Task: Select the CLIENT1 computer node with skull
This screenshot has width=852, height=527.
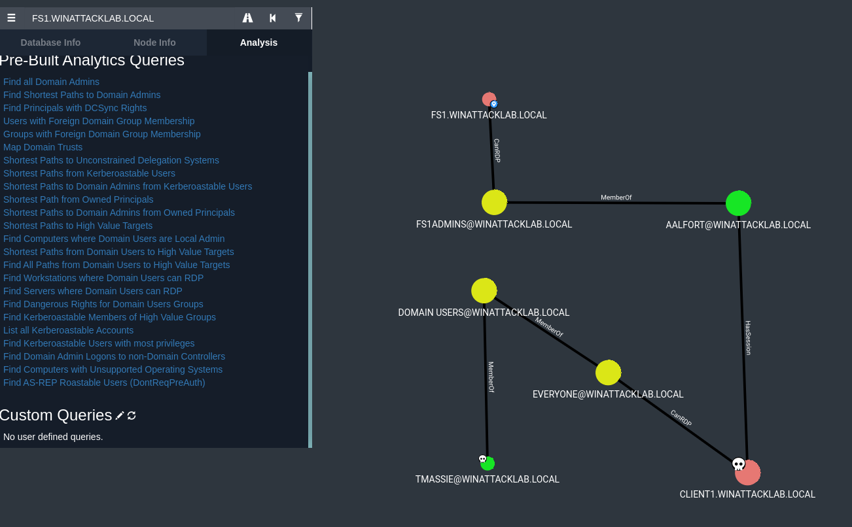Action: click(x=747, y=472)
